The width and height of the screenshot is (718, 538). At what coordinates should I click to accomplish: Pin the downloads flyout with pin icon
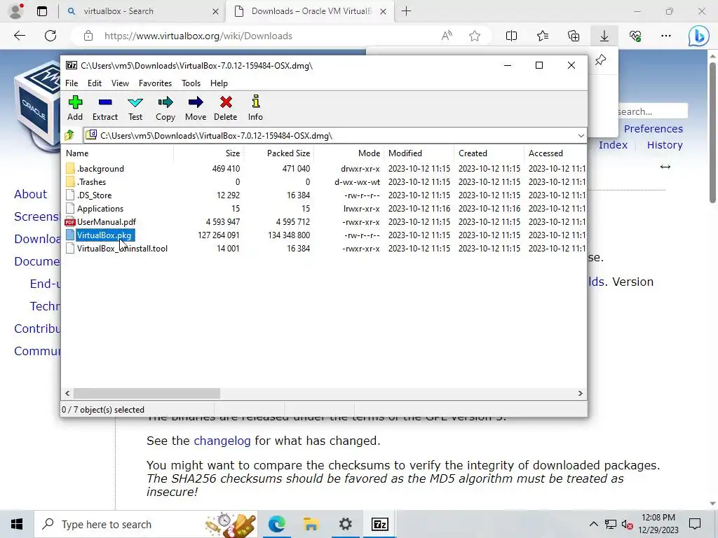pos(600,60)
